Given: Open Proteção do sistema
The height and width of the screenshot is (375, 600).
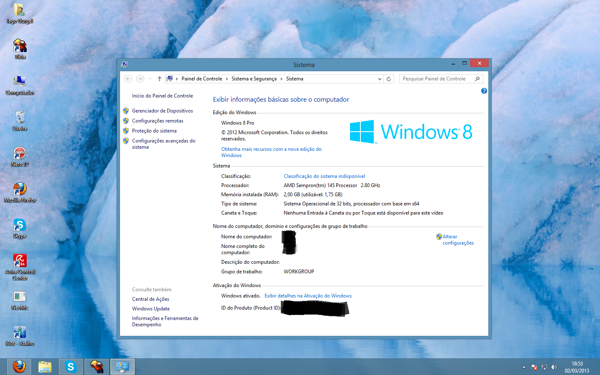Looking at the screenshot, I should [154, 131].
